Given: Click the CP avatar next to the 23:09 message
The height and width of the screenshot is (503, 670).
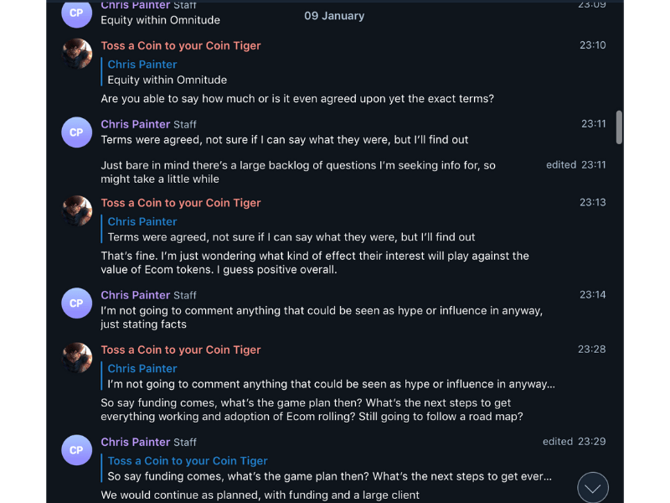Looking at the screenshot, I should coord(76,13).
